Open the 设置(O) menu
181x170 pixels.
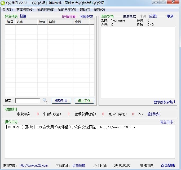click(x=99, y=10)
